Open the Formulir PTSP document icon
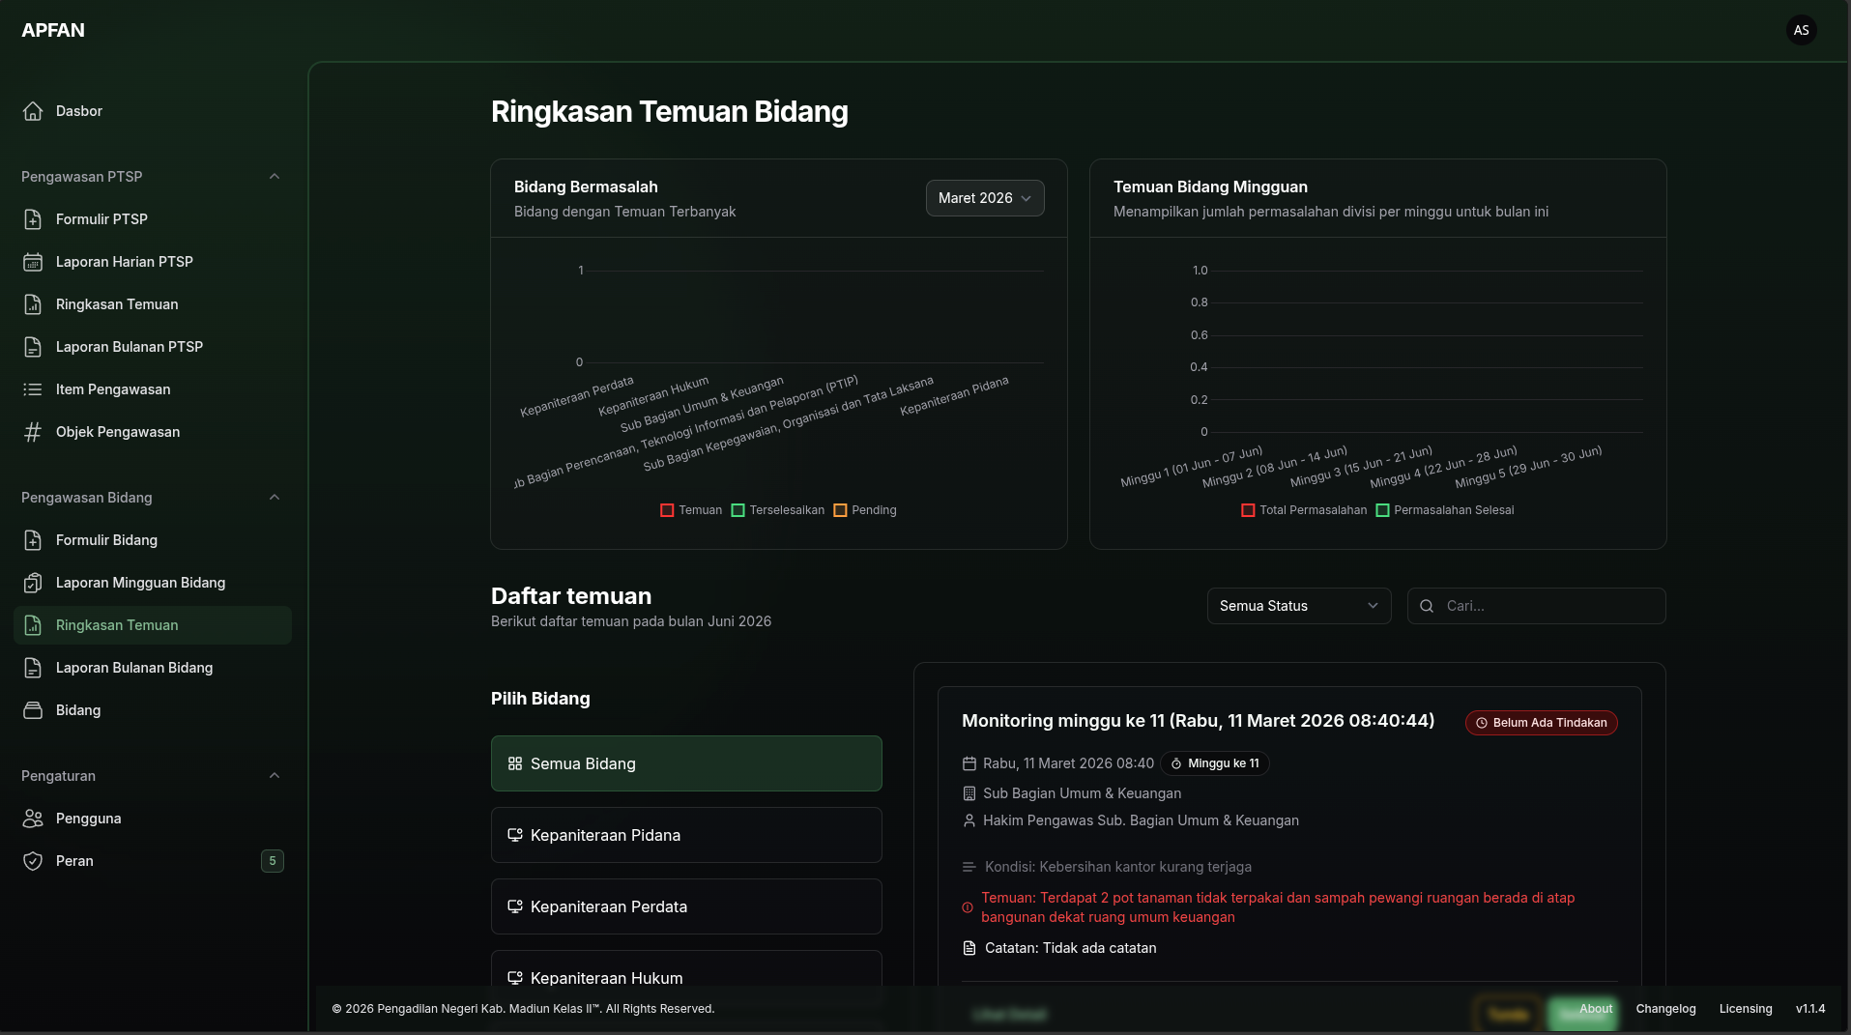Image resolution: width=1851 pixels, height=1035 pixels. (x=33, y=219)
